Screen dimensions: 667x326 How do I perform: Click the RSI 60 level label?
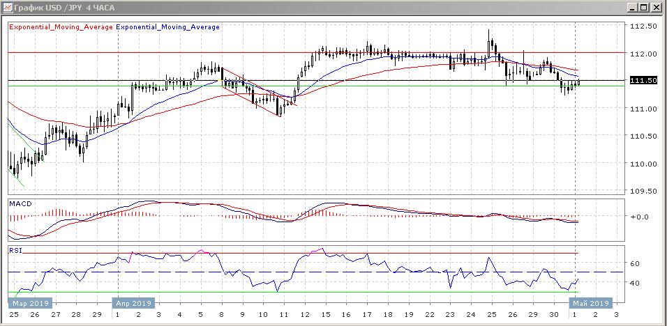point(636,263)
